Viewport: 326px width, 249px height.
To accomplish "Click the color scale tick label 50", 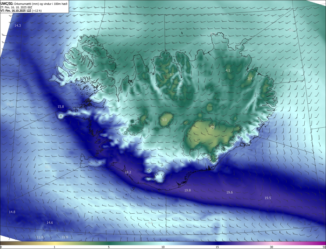I will (324, 247).
